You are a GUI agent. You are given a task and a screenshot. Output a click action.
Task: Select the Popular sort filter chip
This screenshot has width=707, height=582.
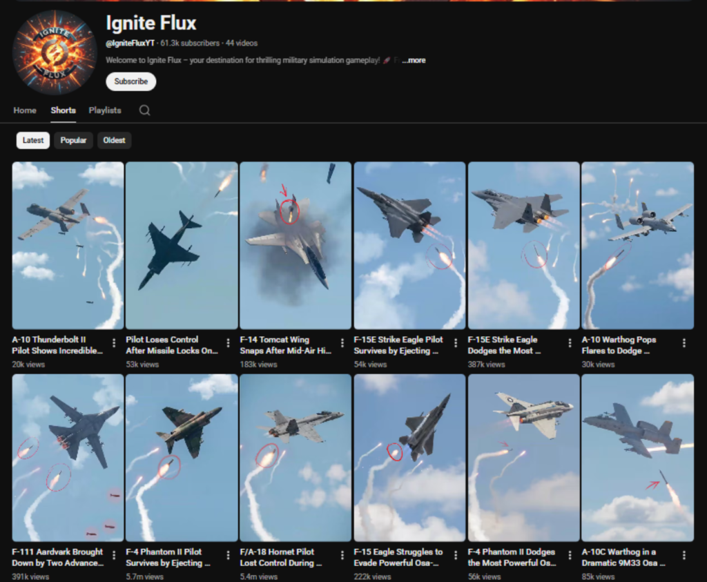pyautogui.click(x=73, y=140)
